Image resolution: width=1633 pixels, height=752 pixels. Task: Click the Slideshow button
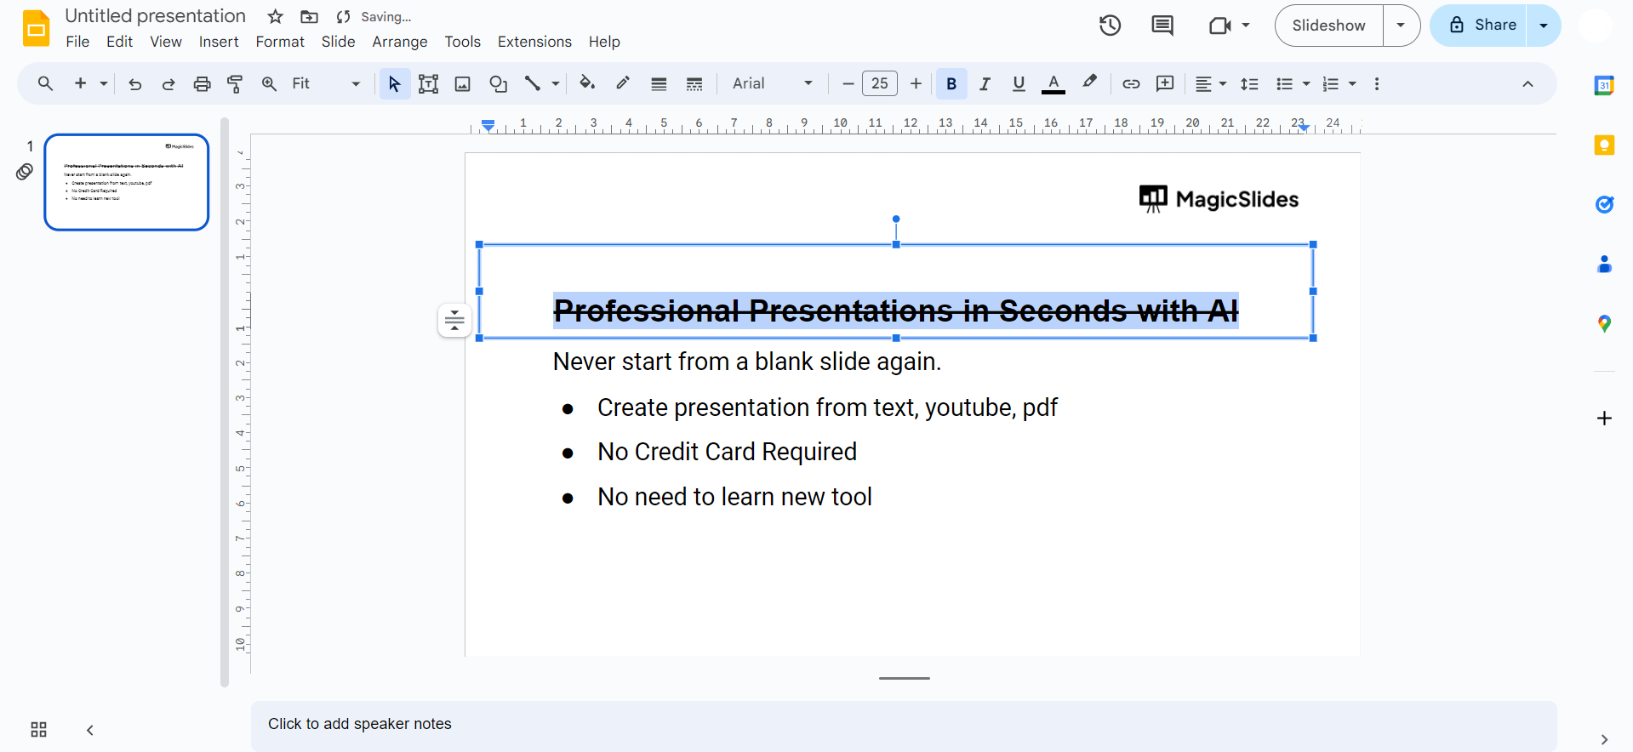(1328, 26)
